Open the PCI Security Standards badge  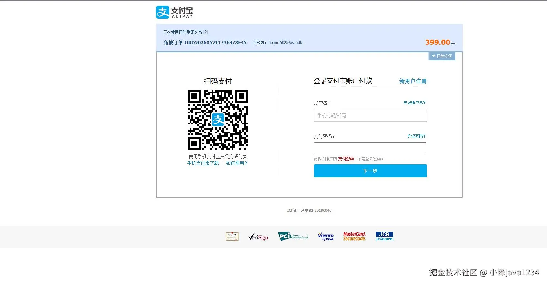pos(293,236)
